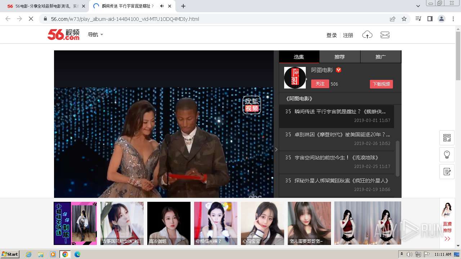461x259 pixels.
Task: Select episode 探秘外星人绑架黄延秋案
Action: [x=336, y=185]
